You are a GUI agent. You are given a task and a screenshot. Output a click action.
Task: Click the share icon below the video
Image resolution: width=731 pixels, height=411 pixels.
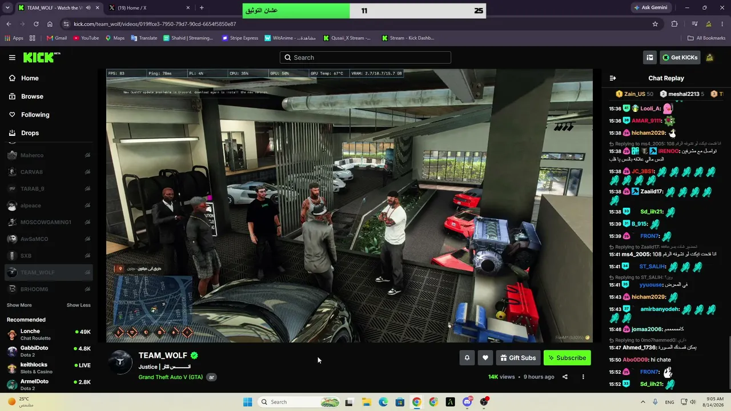565,377
